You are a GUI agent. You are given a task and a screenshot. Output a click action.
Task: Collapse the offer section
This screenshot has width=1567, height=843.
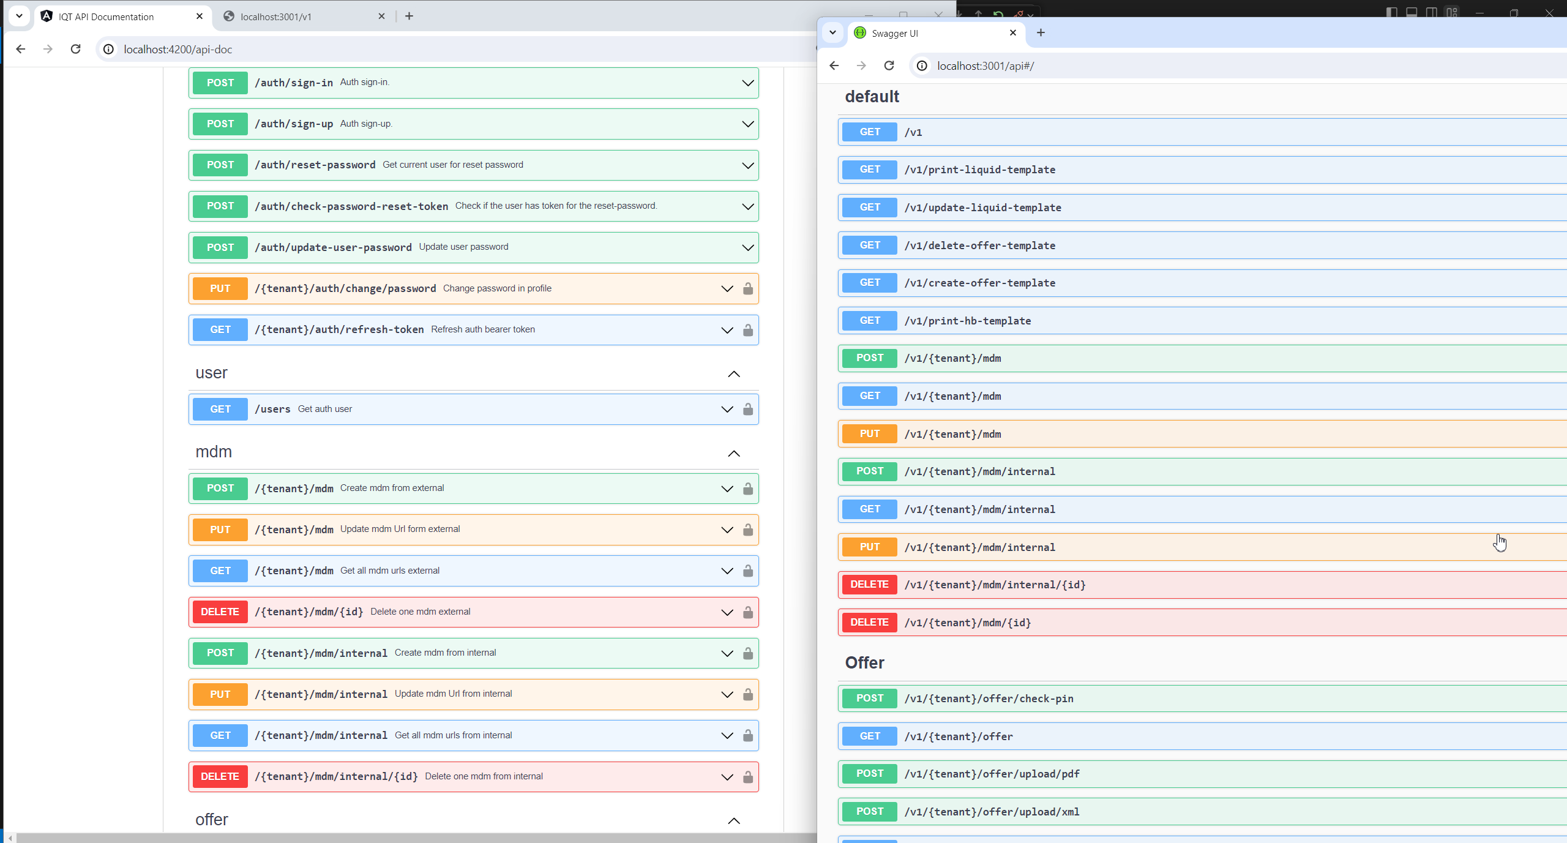click(x=733, y=820)
